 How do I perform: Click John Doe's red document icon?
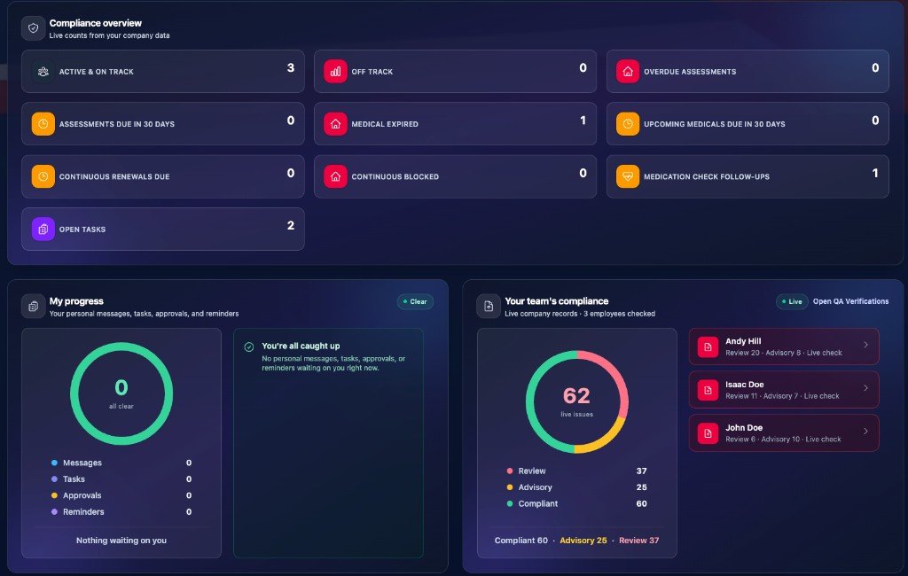coord(708,433)
